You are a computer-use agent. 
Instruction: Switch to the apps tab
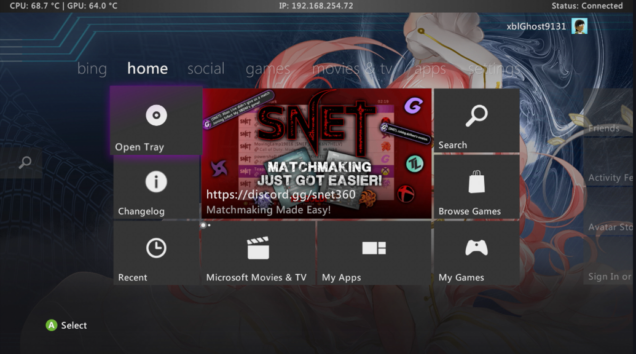(x=430, y=69)
